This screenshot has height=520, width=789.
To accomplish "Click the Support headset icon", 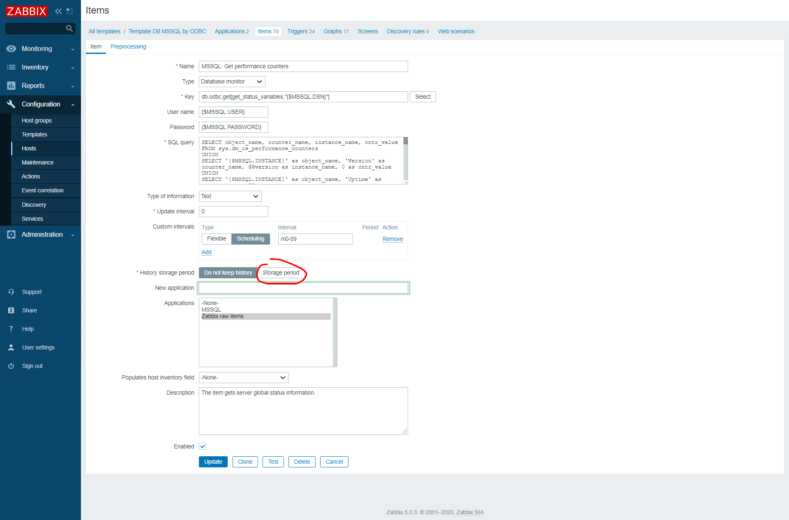I will [x=11, y=292].
